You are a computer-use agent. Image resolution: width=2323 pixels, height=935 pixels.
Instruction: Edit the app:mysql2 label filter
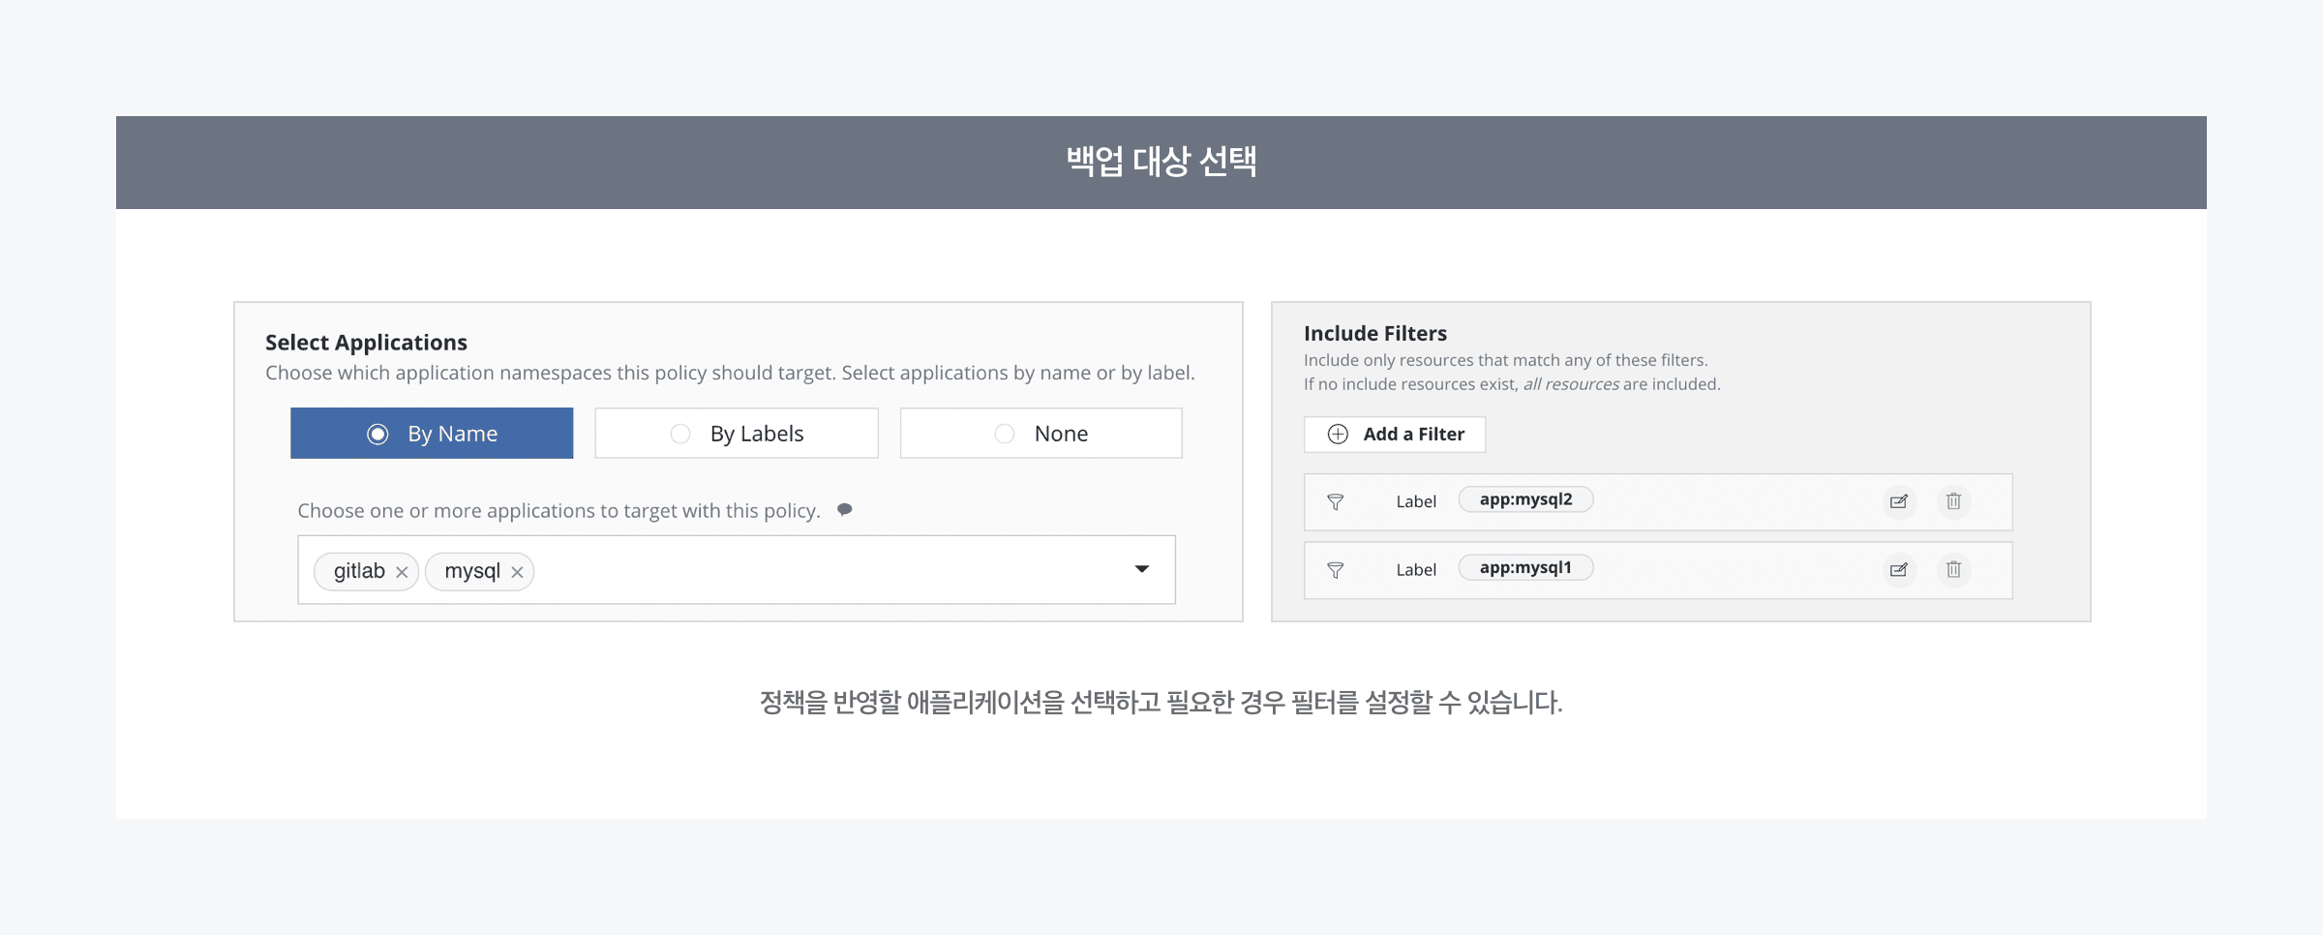1899,501
